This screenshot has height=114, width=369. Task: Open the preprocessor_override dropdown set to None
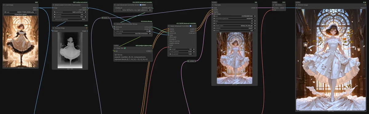70,19
